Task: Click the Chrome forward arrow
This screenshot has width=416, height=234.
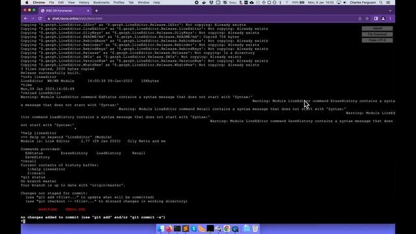Action: click(33, 19)
